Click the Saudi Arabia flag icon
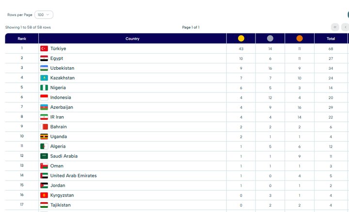Viewport: 349px width, 212px height. pos(44,156)
